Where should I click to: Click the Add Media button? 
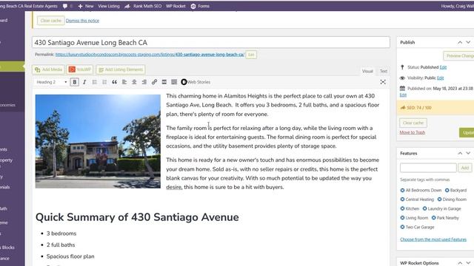tap(48, 69)
